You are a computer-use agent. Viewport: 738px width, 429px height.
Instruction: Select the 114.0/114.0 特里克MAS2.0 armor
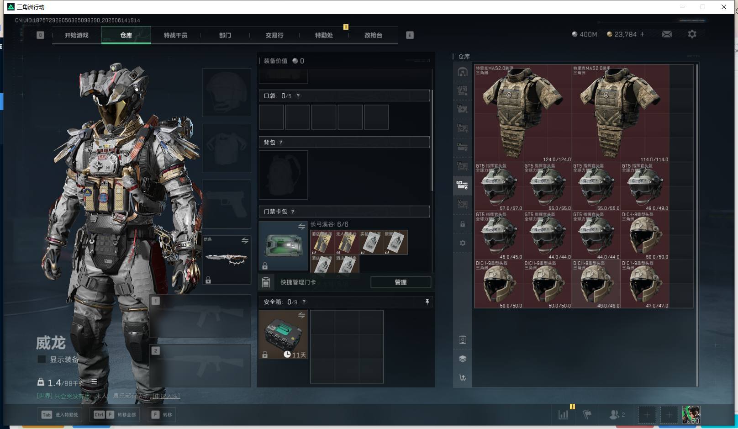(621, 114)
